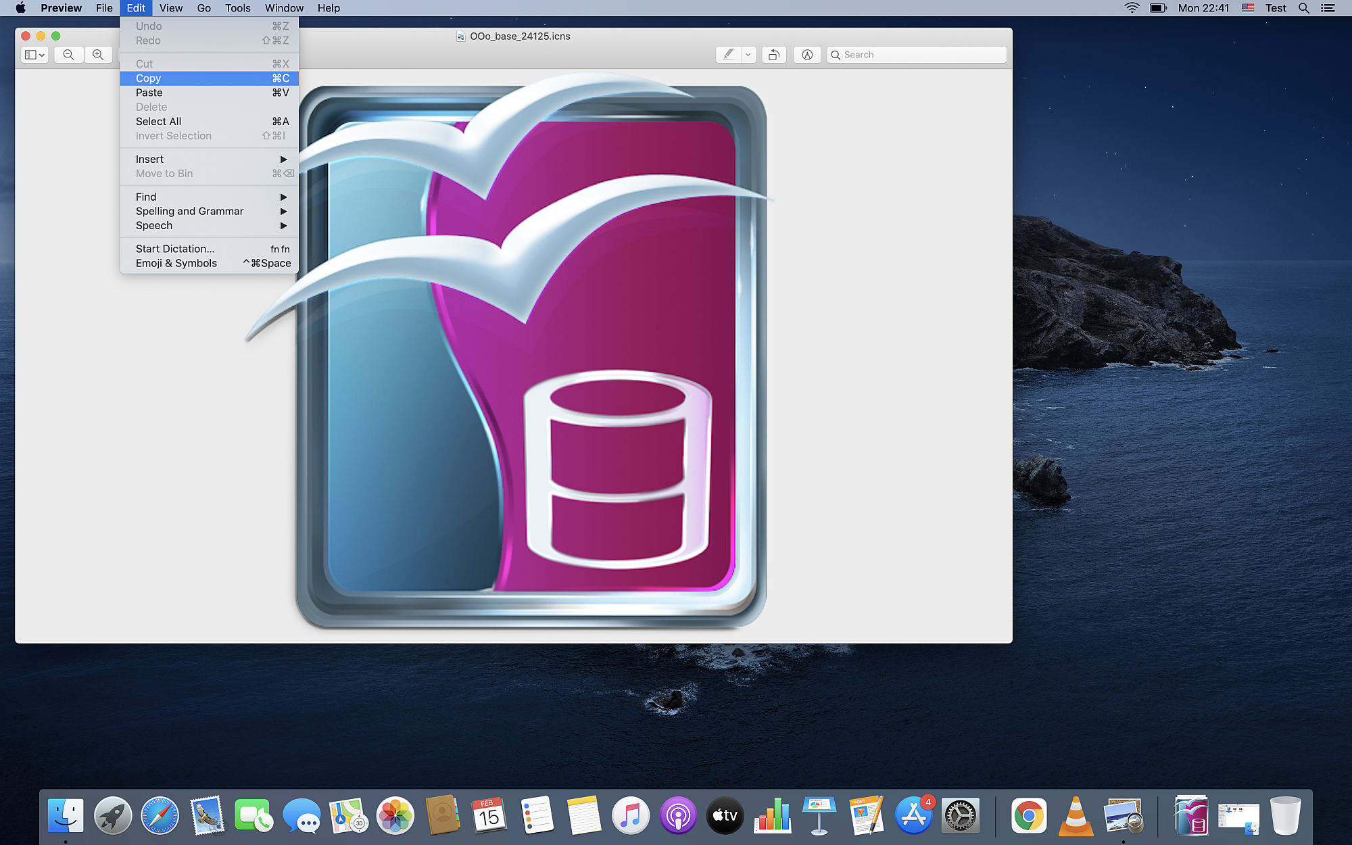Open Emoji & Symbols from the Edit menu
Viewport: 1352px width, 845px height.
pyautogui.click(x=209, y=264)
